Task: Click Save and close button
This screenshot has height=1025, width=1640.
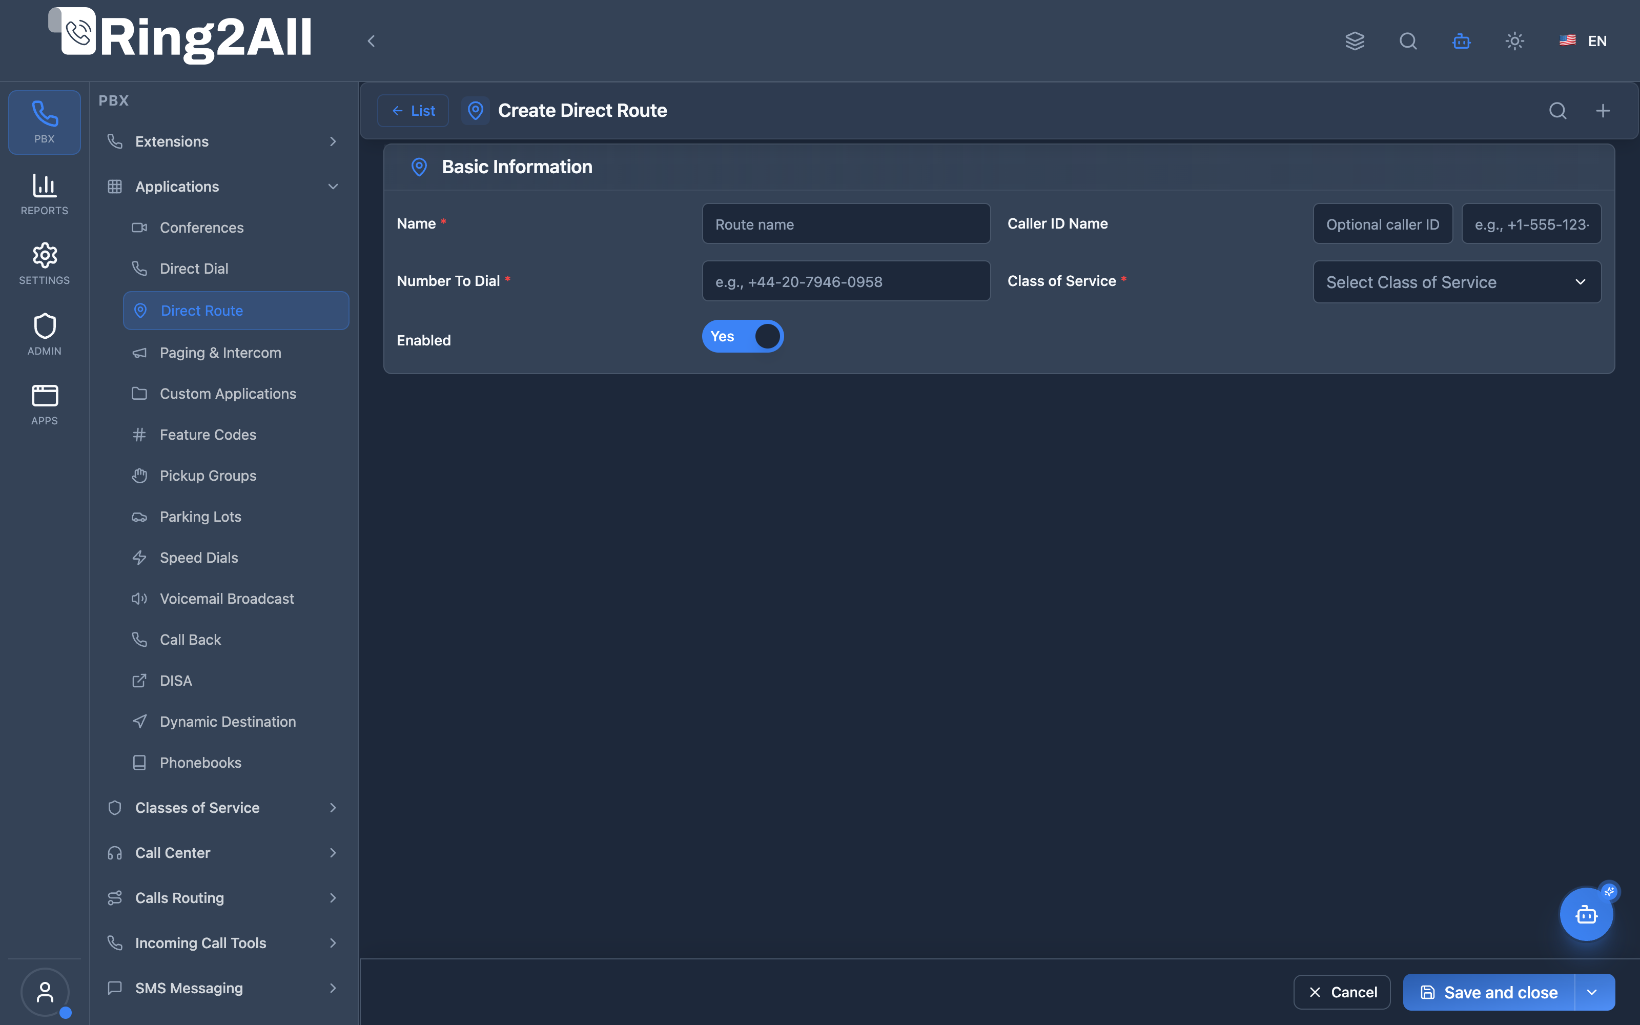Action: click(1489, 992)
